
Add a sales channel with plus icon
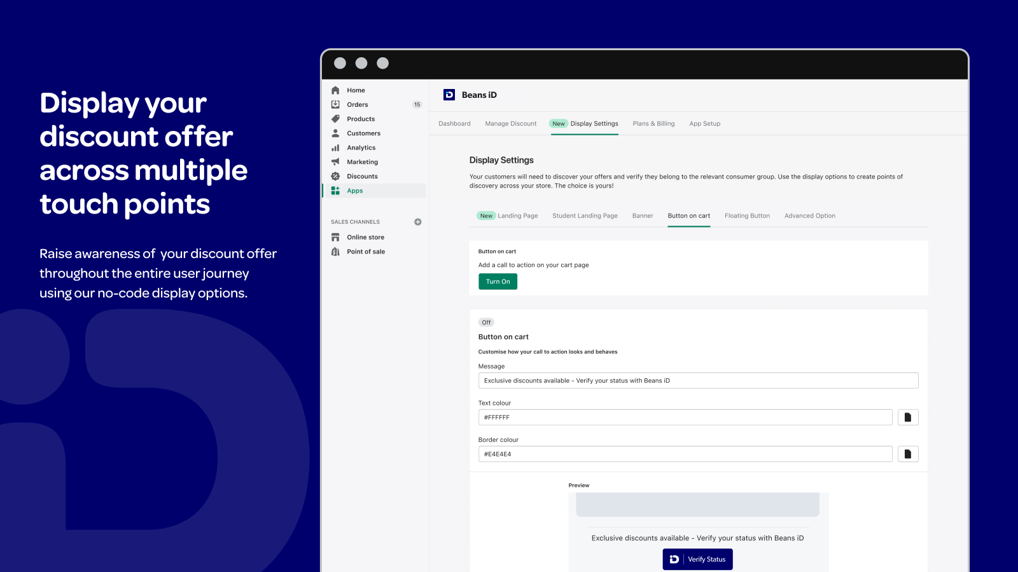pyautogui.click(x=418, y=222)
